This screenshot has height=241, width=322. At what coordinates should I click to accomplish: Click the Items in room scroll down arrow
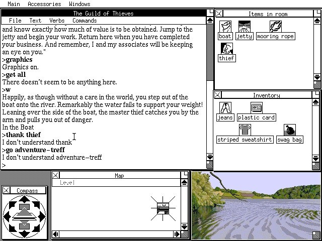point(317,77)
